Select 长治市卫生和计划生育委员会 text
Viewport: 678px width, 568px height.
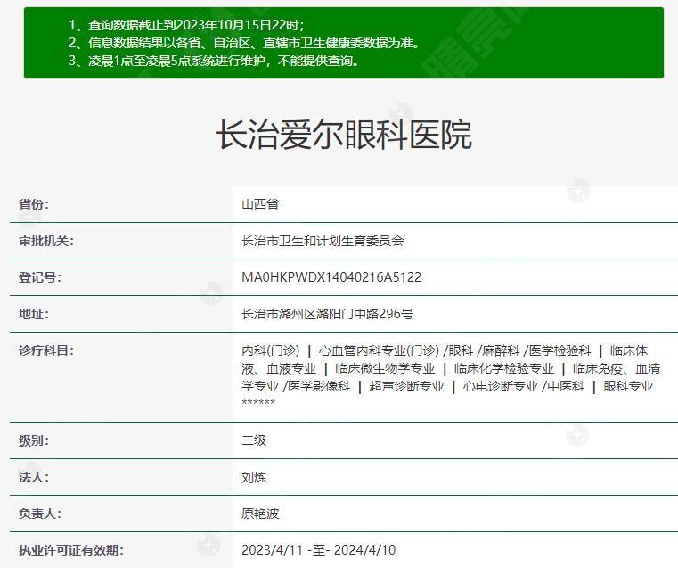point(323,241)
